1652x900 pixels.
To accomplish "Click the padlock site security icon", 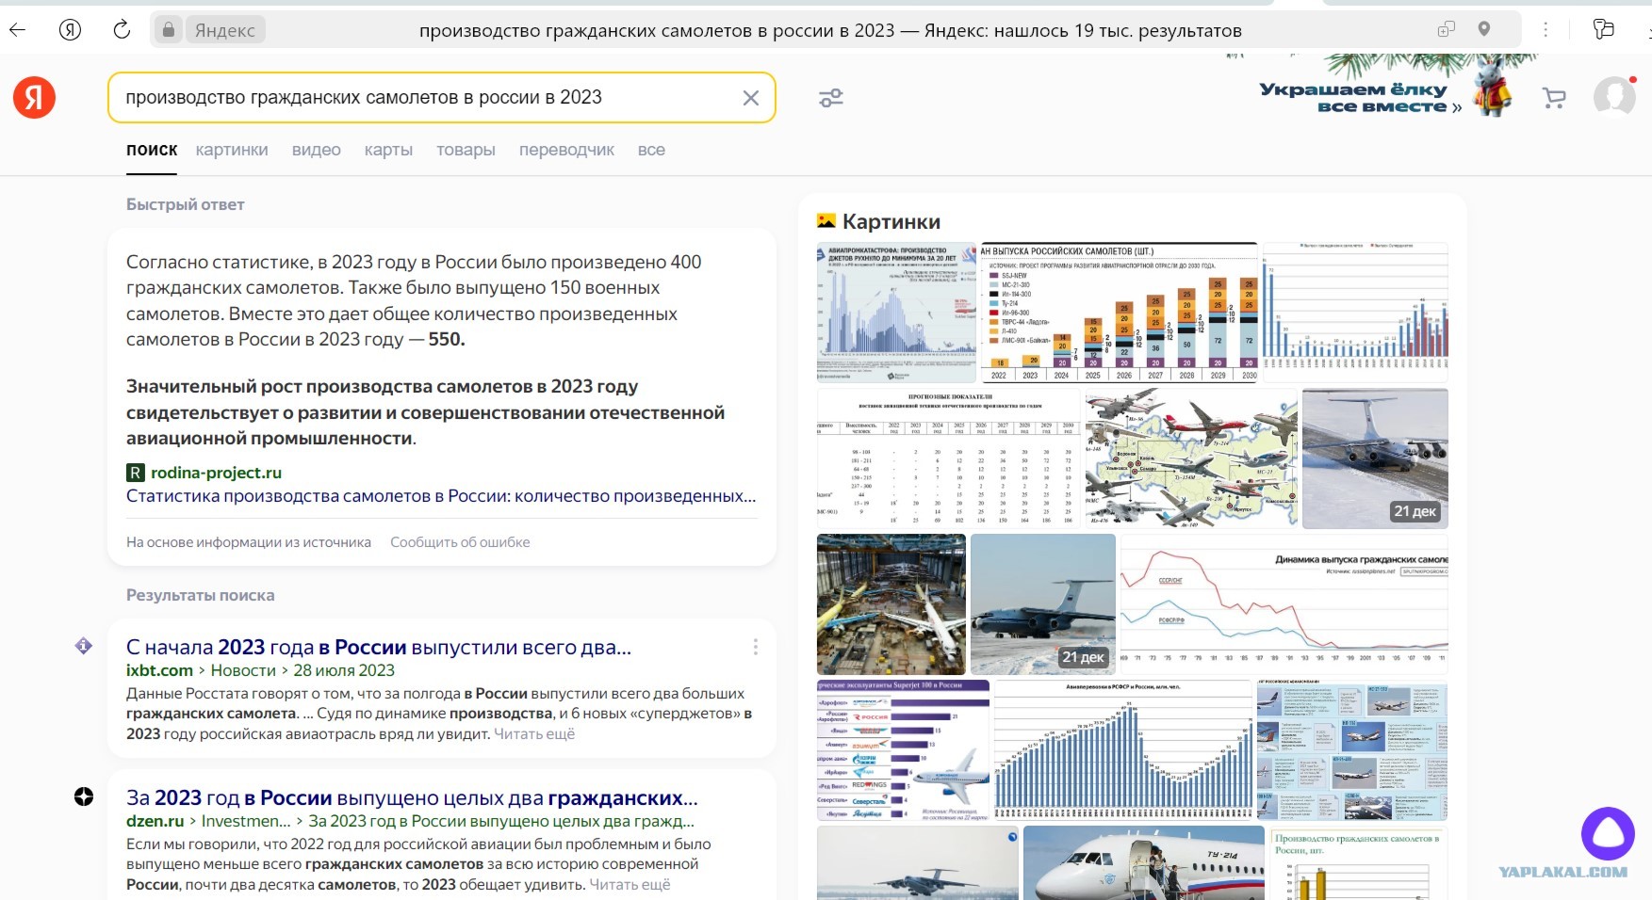I will click(169, 30).
